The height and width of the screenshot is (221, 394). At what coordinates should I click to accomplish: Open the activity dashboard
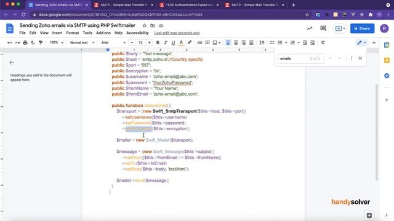pyautogui.click(x=309, y=29)
